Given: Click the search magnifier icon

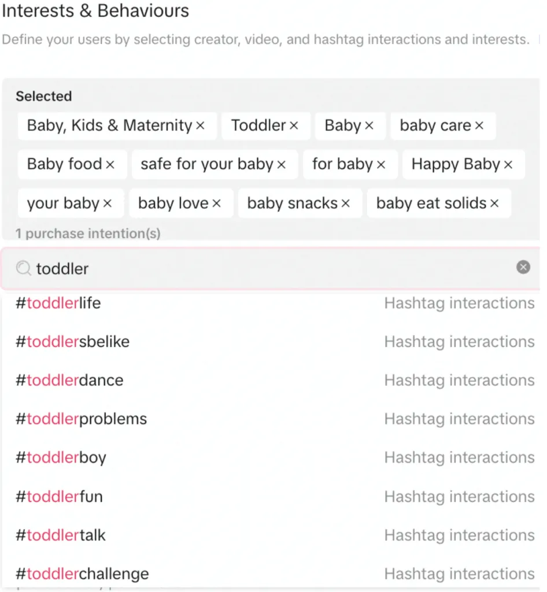Looking at the screenshot, I should click(23, 268).
